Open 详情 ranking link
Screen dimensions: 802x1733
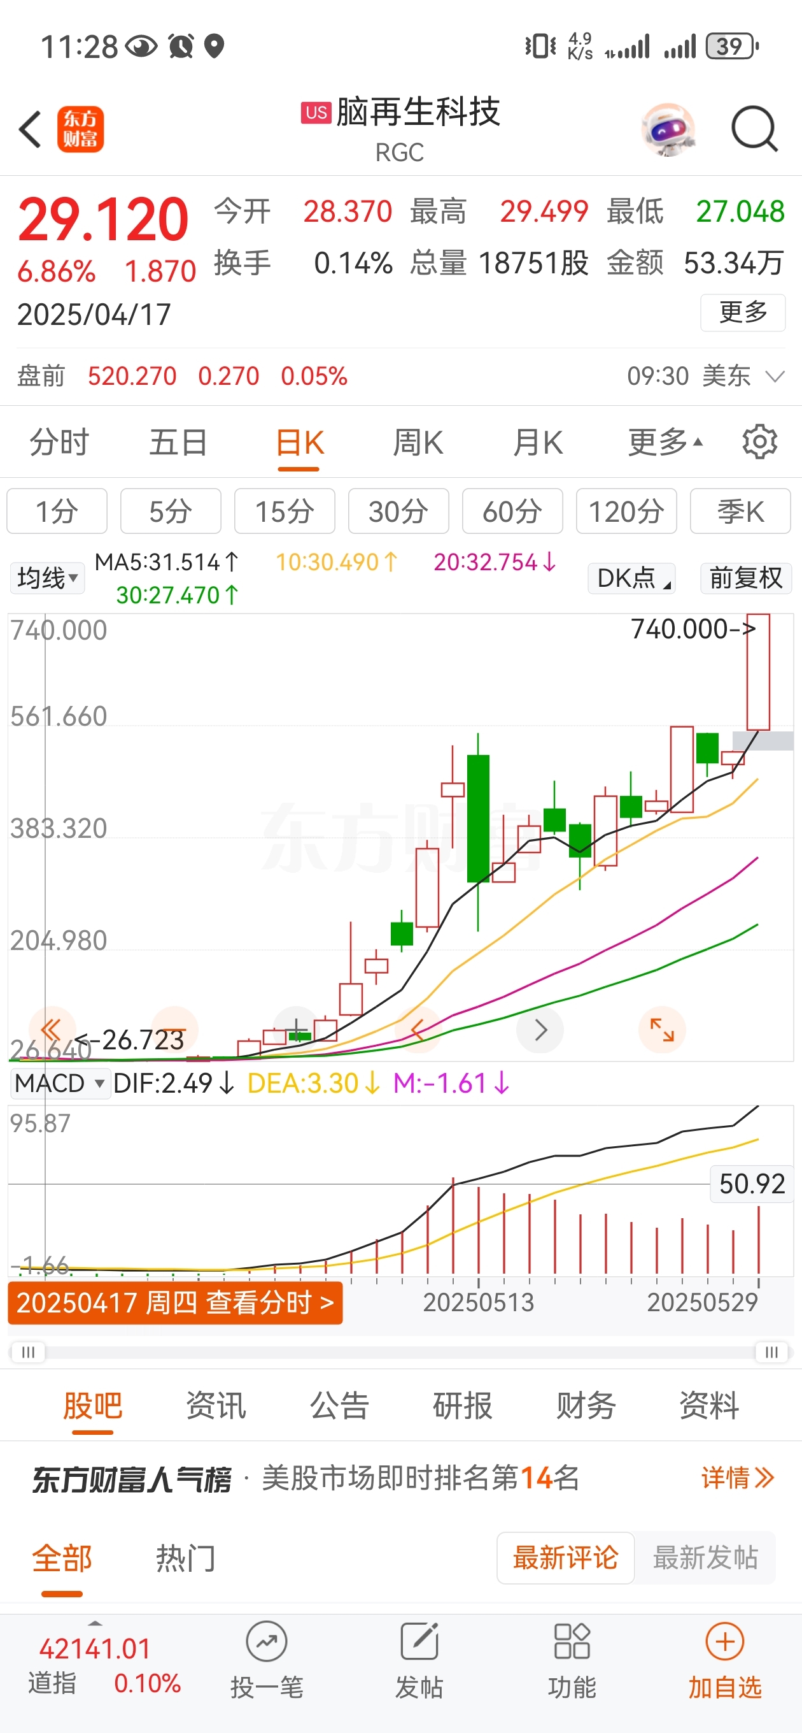(x=738, y=1478)
